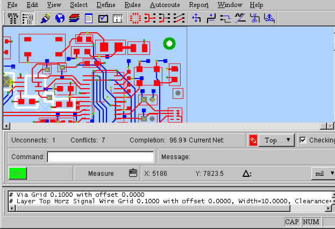335x229 pixels.
Task: Open the Window menu
Action: 230,5
